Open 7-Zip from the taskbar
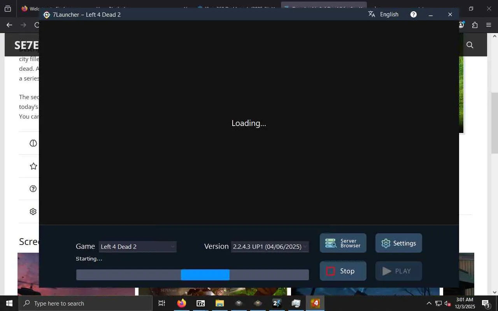Viewport: 498px width, 311px height. (x=200, y=303)
